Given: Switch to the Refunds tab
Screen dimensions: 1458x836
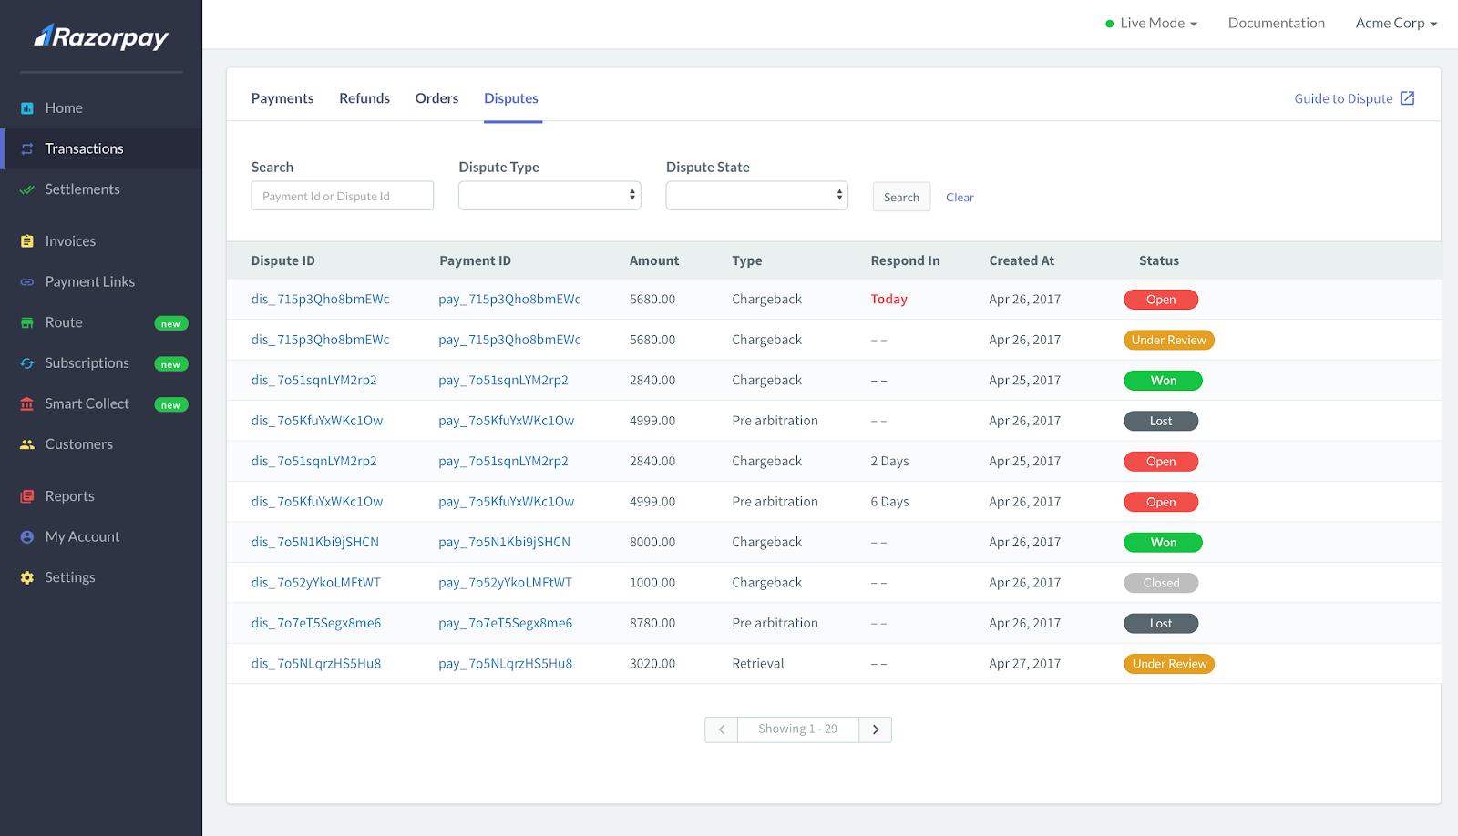Looking at the screenshot, I should pyautogui.click(x=364, y=98).
